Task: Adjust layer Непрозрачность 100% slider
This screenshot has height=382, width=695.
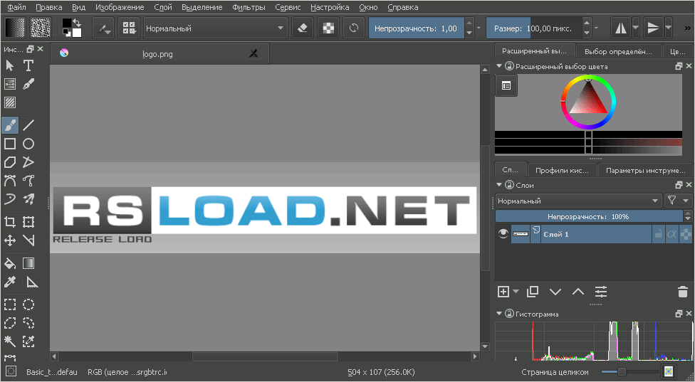Action: point(590,216)
